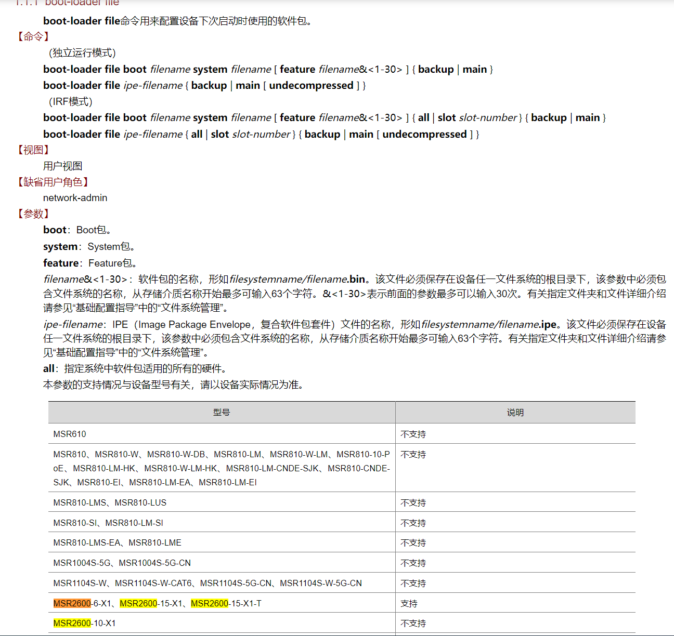The image size is (674, 636).
Task: Click the 用户视图 text
Action: click(x=63, y=166)
